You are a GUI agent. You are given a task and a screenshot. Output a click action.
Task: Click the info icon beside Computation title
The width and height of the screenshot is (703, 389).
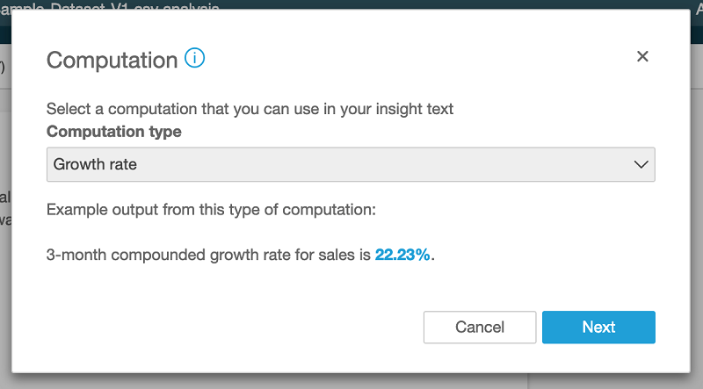[195, 59]
